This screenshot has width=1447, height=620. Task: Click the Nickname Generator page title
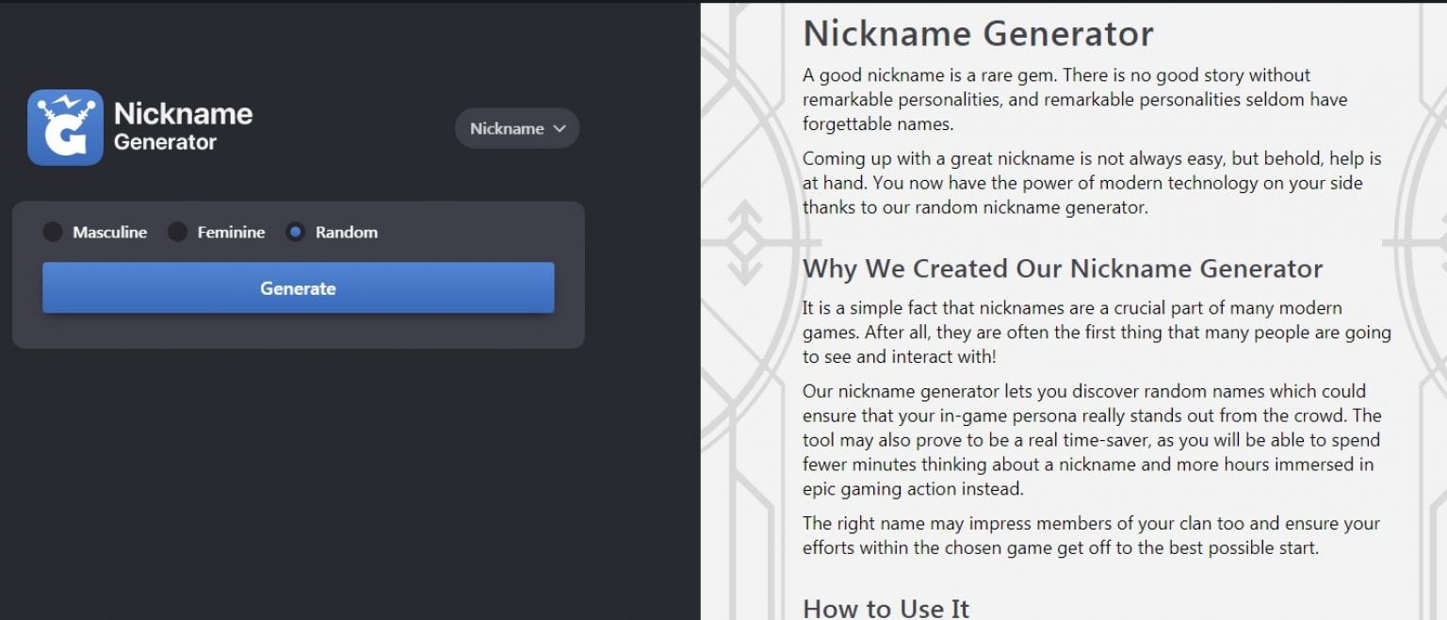click(x=977, y=33)
